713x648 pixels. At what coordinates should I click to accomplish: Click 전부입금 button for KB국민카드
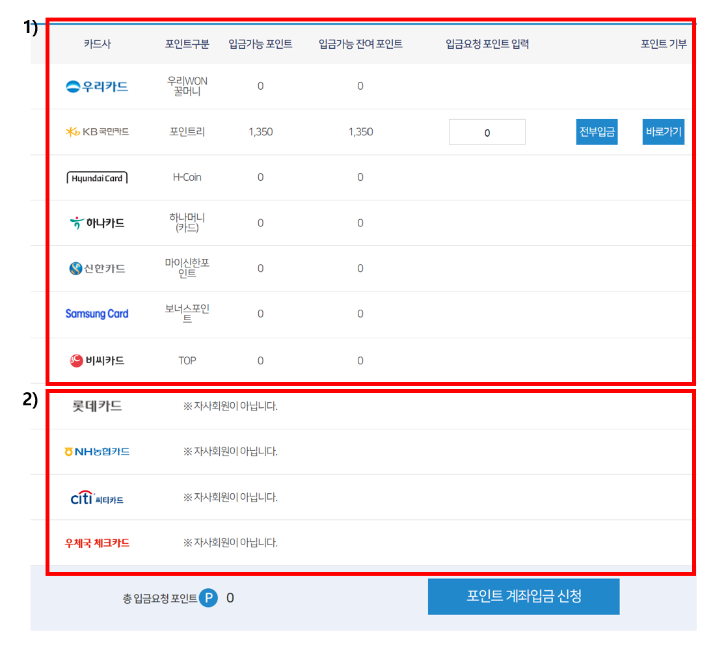[597, 132]
